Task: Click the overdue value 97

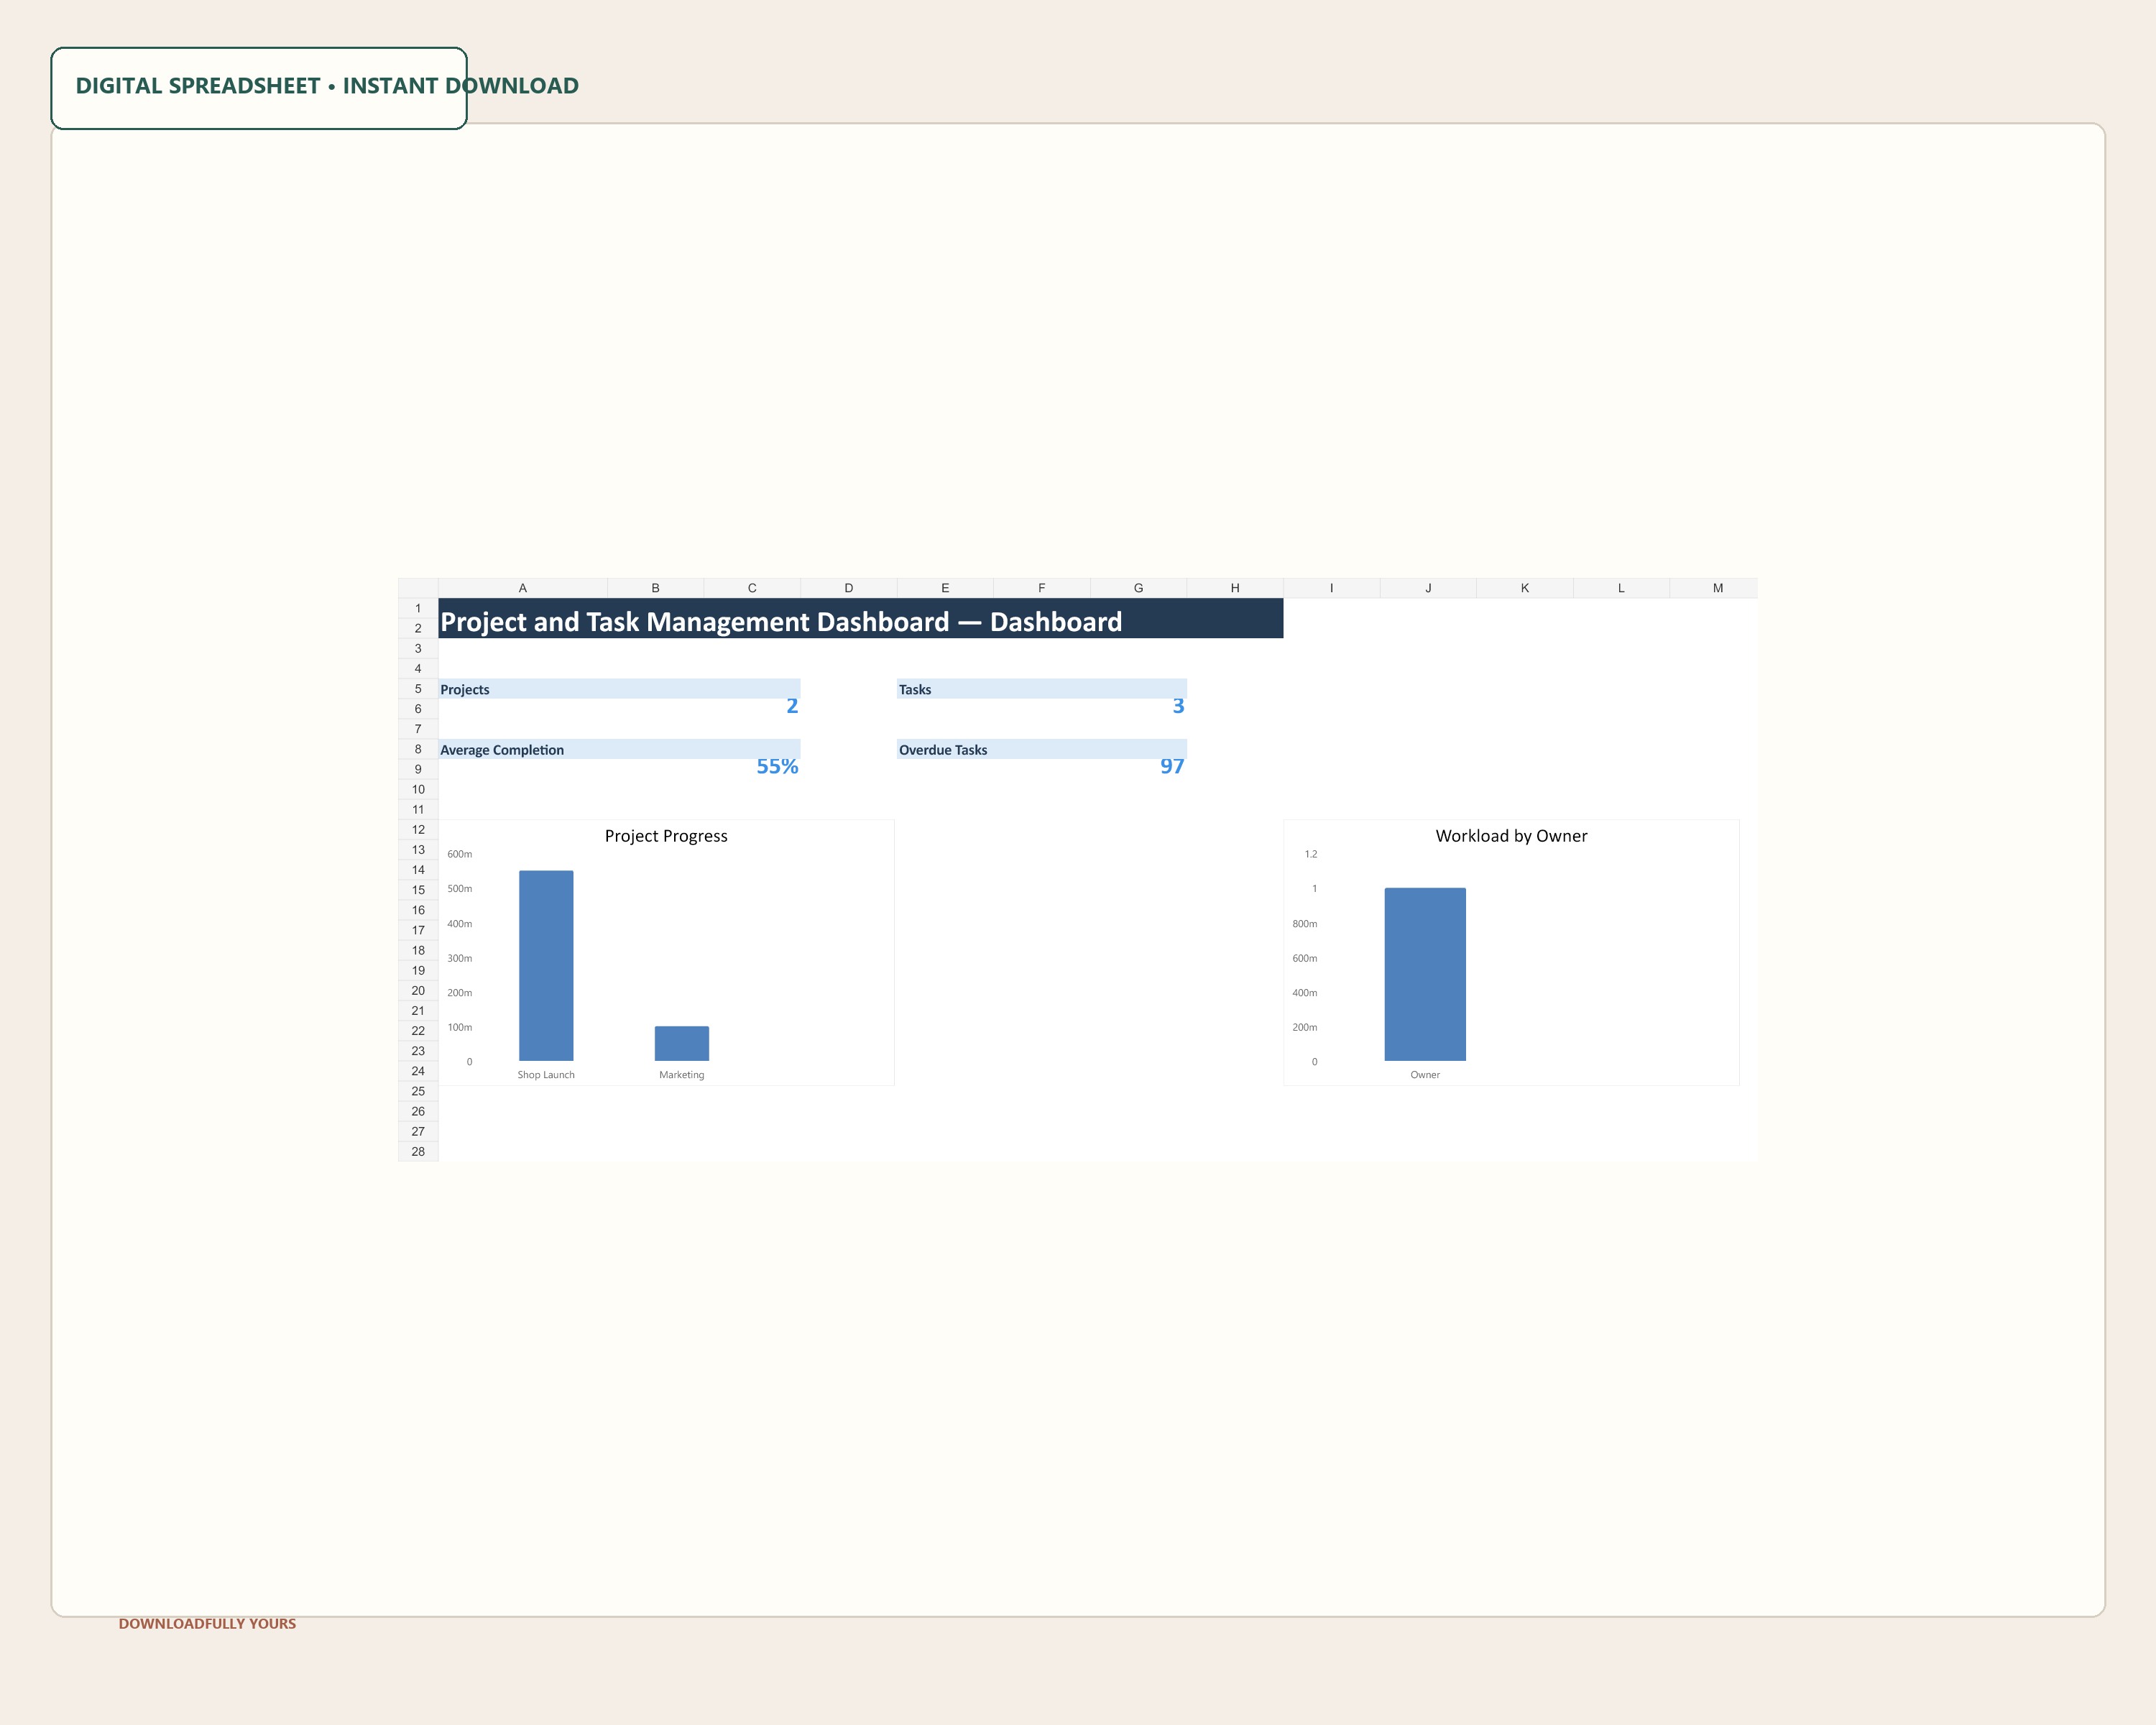Action: pyautogui.click(x=1172, y=766)
